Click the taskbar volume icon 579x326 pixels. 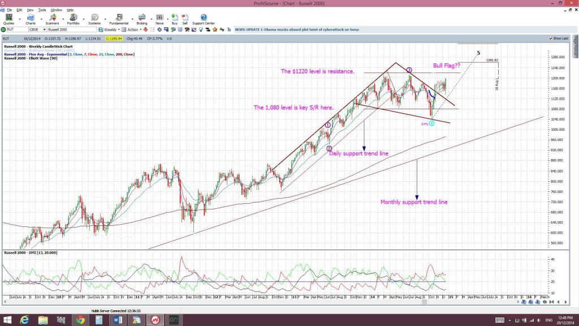(539, 320)
